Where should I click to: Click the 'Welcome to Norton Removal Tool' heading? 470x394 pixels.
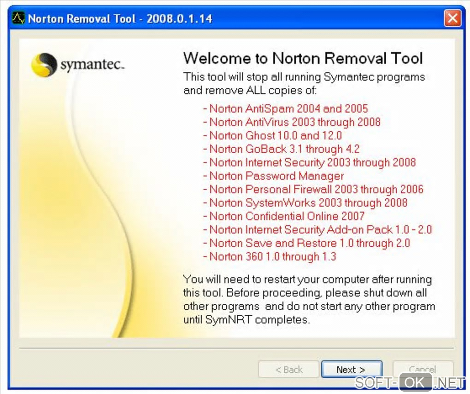(303, 58)
